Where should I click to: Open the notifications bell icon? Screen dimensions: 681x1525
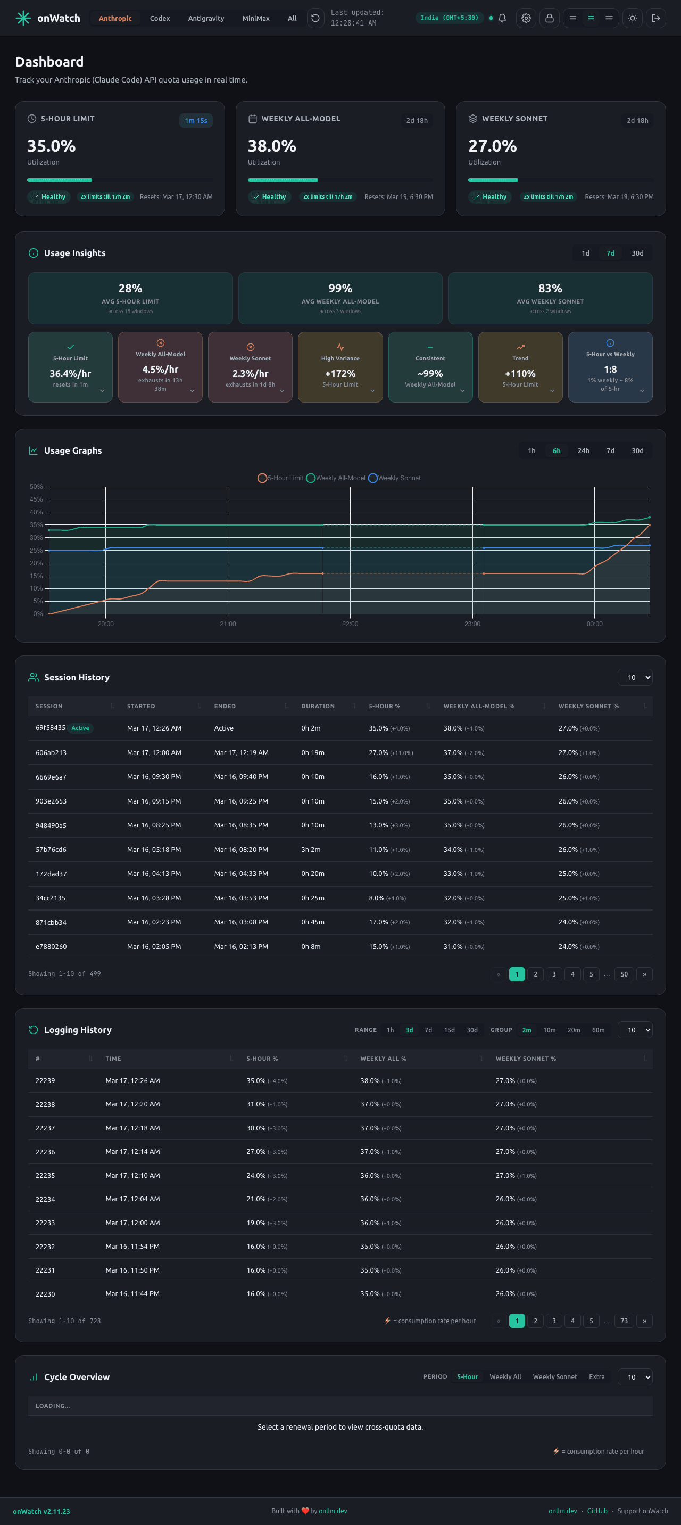pos(502,18)
